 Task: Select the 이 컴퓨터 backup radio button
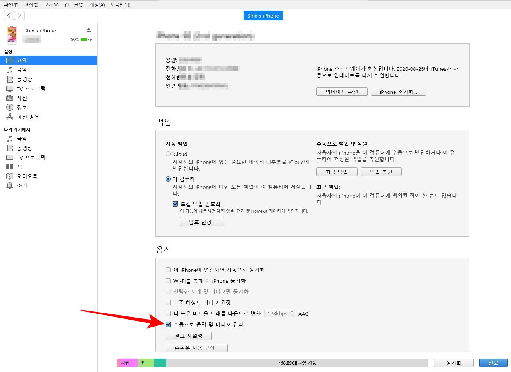(168, 179)
